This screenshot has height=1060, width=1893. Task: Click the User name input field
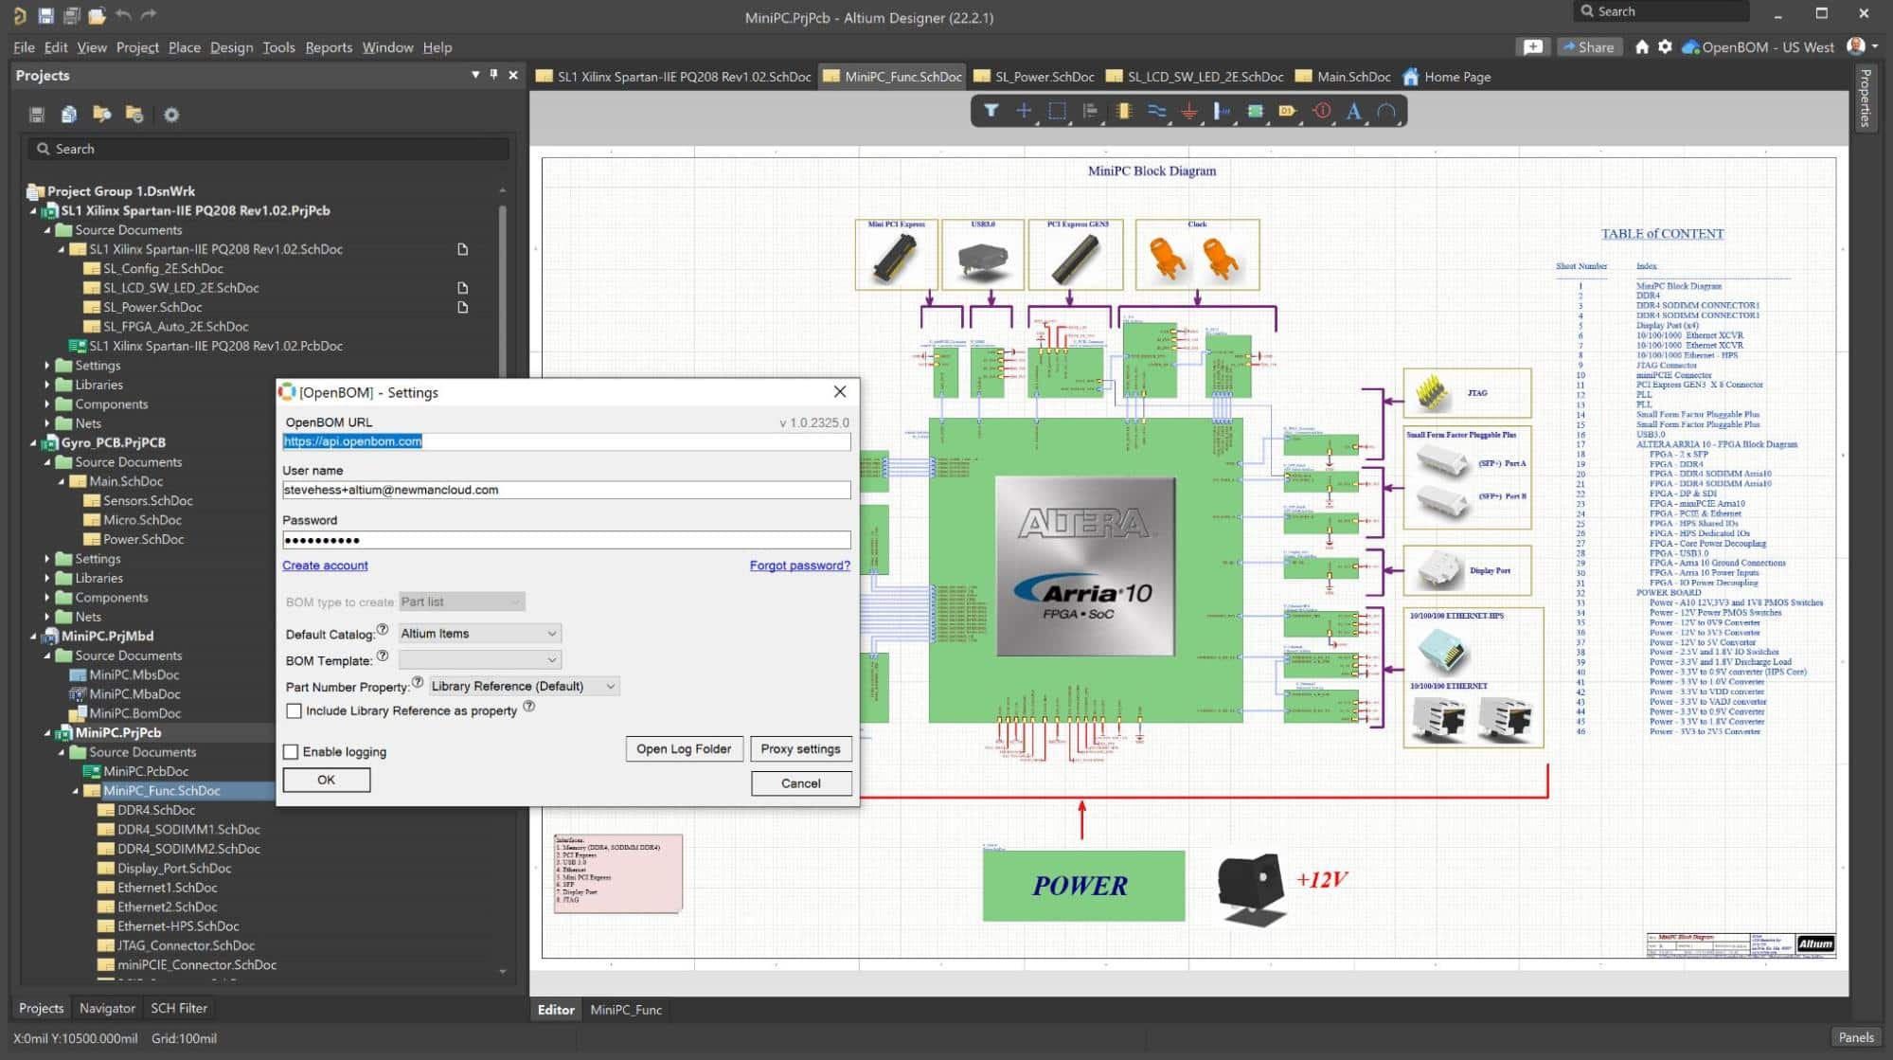click(566, 490)
